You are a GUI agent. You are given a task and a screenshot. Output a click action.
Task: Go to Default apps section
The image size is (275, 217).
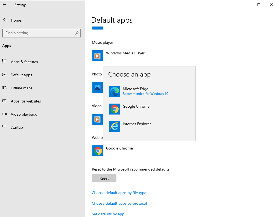[21, 75]
